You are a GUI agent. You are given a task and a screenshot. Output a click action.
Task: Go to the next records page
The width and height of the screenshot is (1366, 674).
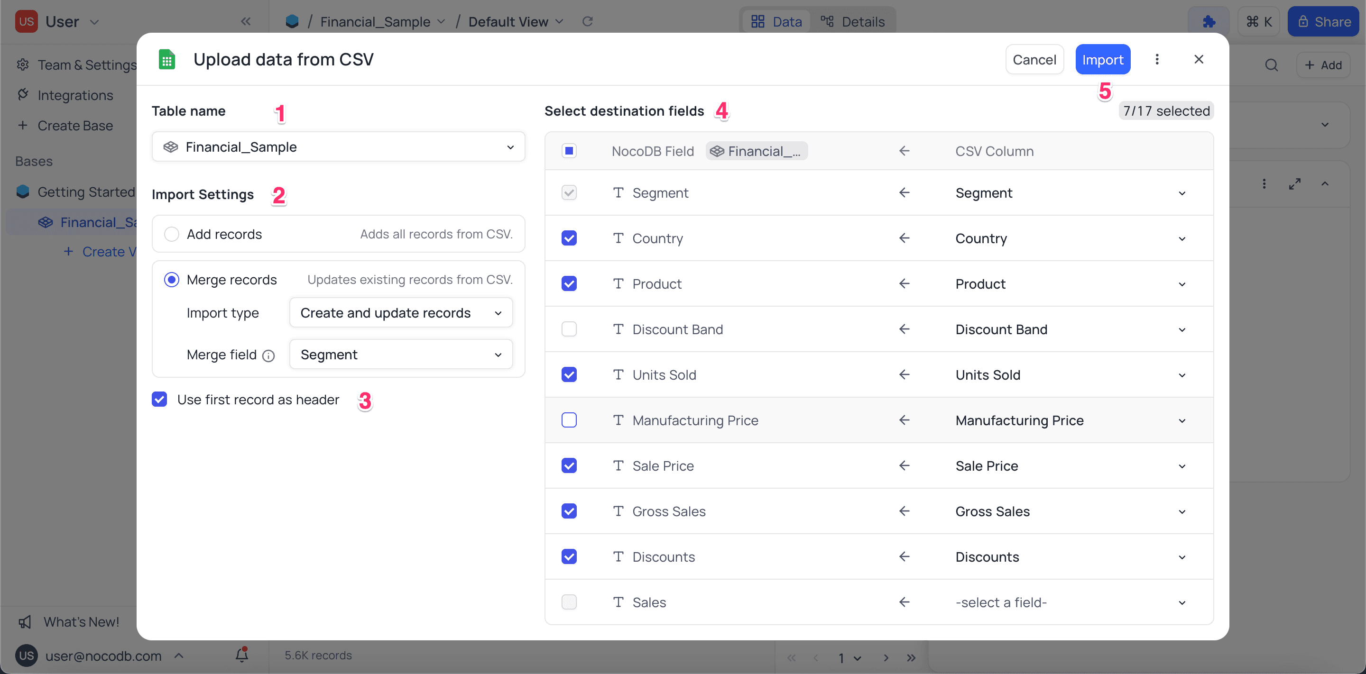point(886,657)
